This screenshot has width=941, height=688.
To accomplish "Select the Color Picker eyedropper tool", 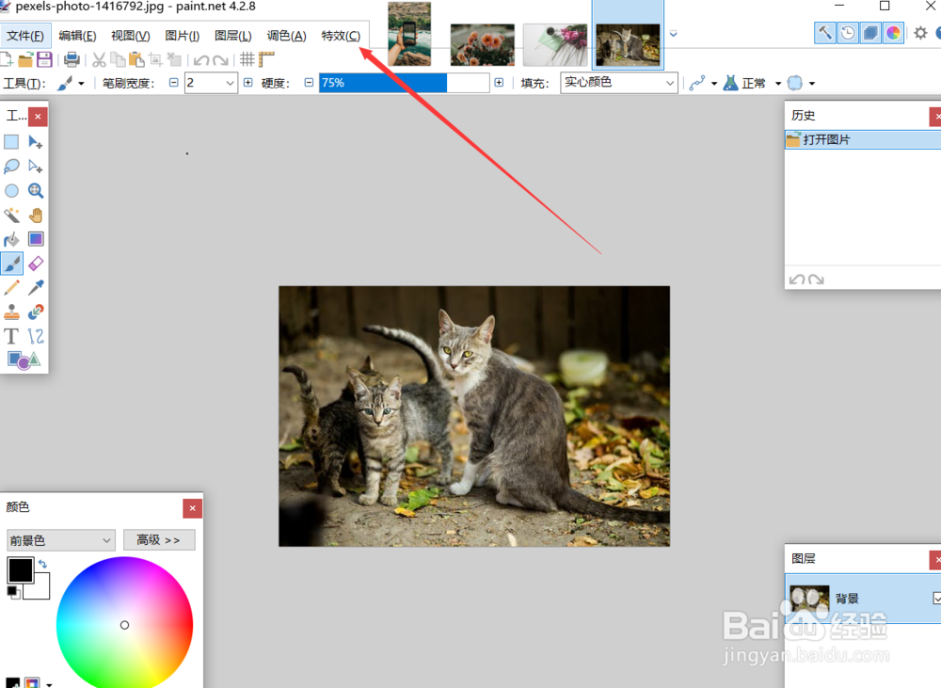I will [36, 288].
